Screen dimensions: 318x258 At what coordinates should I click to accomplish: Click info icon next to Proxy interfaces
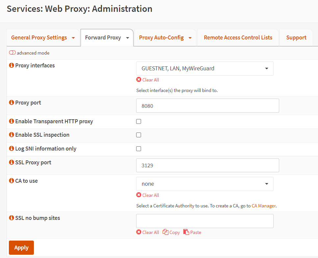click(x=12, y=66)
